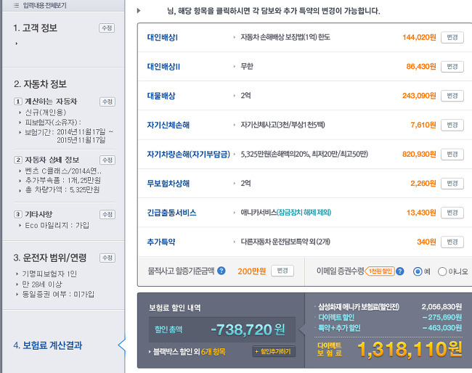Click the 블랙박스 할인 외 6개 항목 link
472x373 pixels.
pos(189,352)
